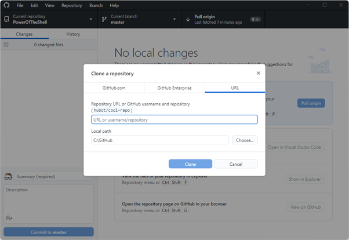Click the Pull origin down-arrow icon
349x240 pixels.
[x=188, y=19]
